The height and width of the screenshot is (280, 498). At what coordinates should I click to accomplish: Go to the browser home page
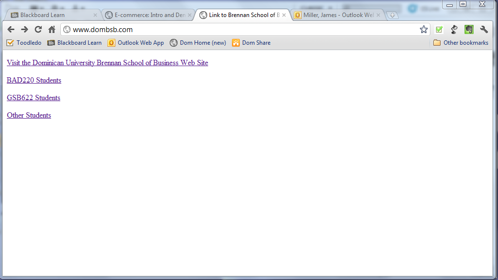[x=52, y=30]
